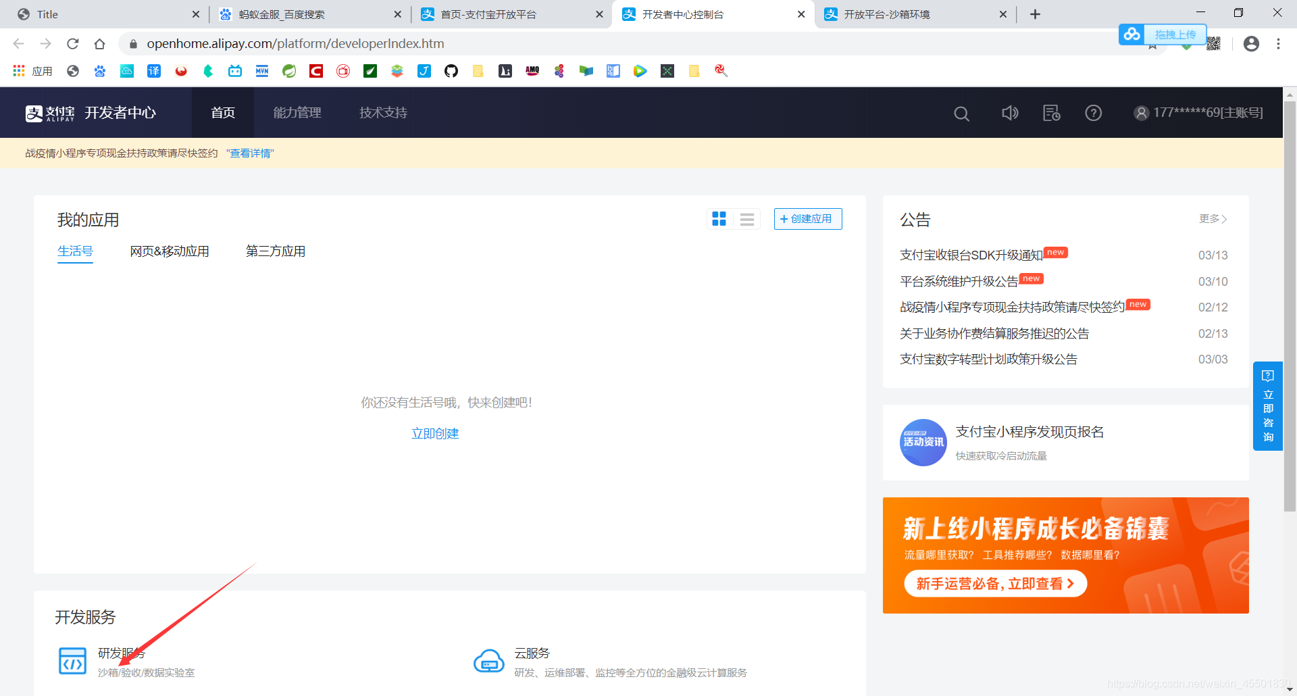Viewport: 1297px width, 696px height.
Task: Open the announcements speaker icon
Action: [1010, 113]
